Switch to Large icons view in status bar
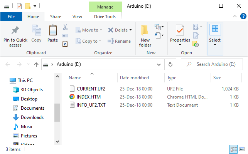 pyautogui.click(x=242, y=149)
